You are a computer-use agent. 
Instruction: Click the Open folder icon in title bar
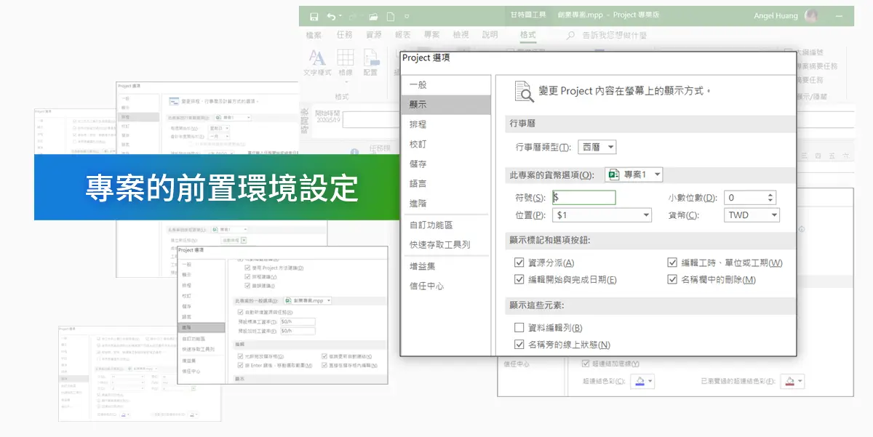(373, 16)
